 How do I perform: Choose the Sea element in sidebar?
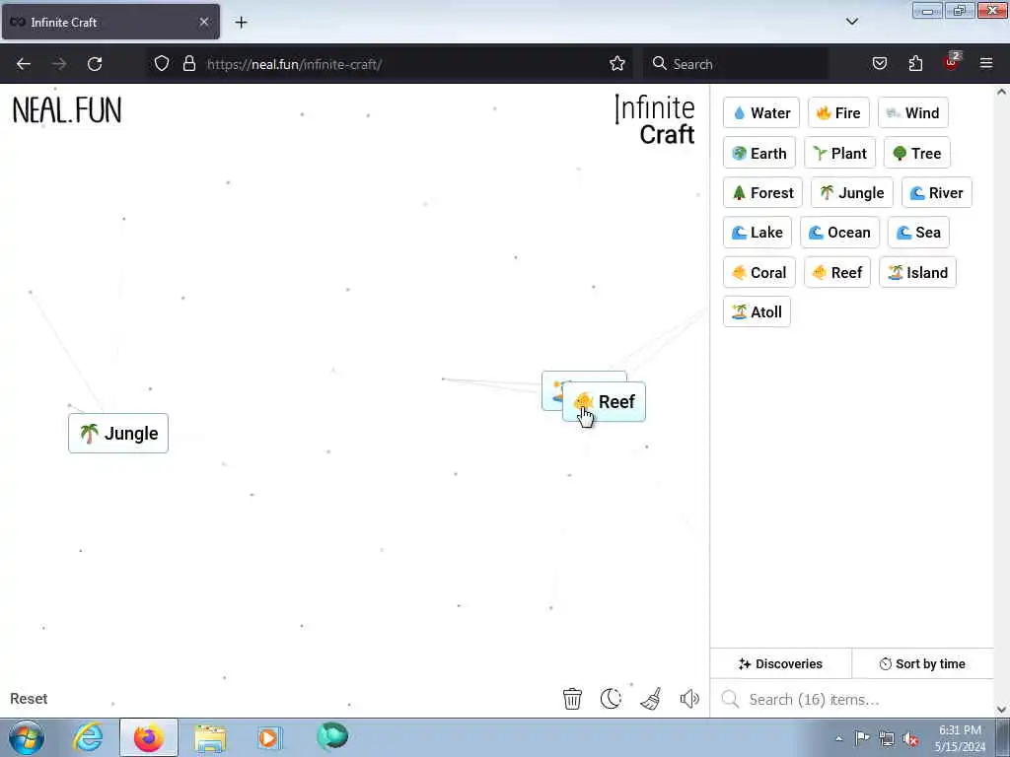click(x=918, y=233)
